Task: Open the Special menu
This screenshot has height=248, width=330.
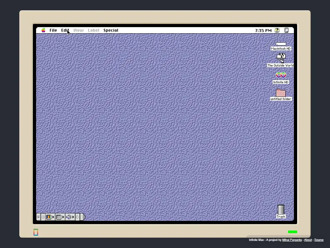Action: pyautogui.click(x=111, y=30)
